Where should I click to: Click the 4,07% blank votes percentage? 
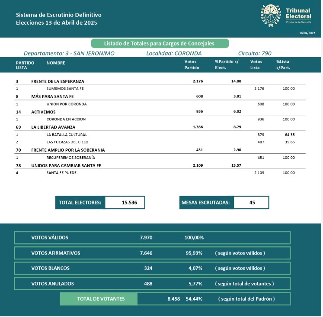click(x=195, y=268)
